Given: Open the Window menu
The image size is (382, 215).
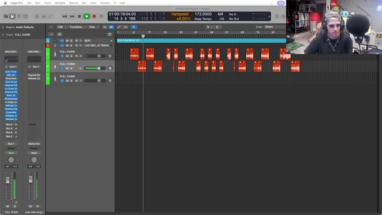Looking at the screenshot, I should [105, 3].
